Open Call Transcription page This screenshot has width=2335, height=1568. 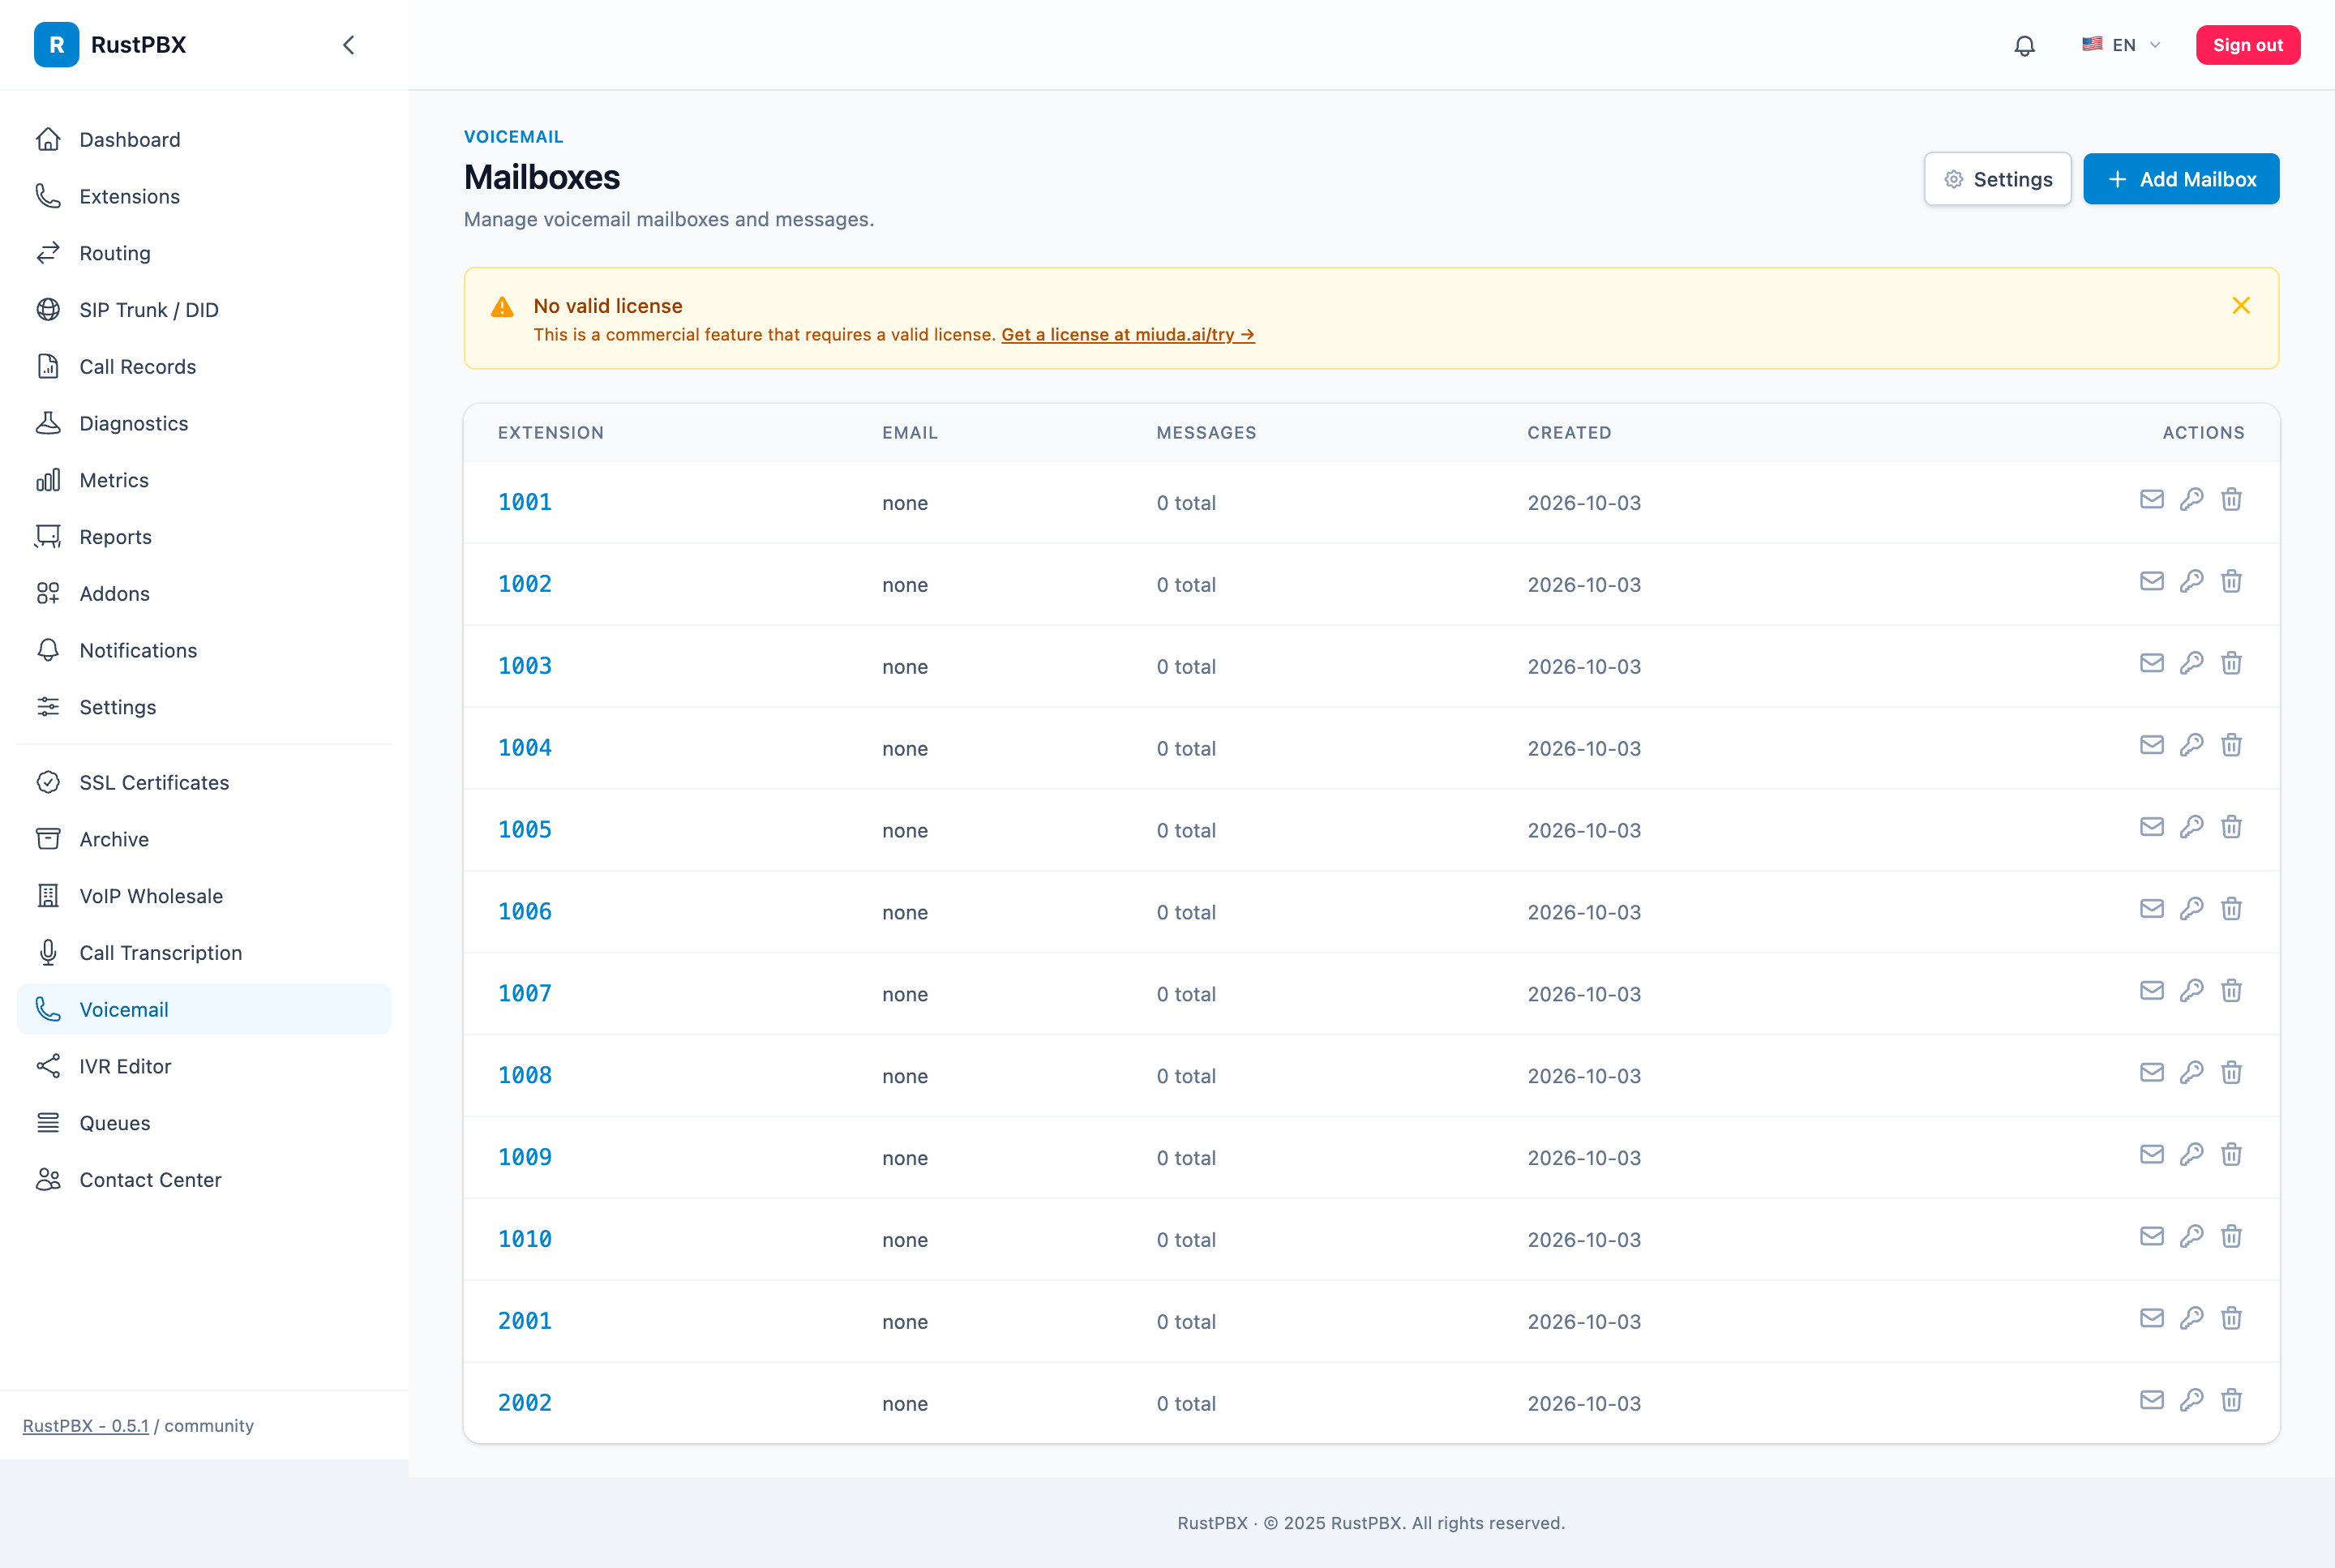pos(204,953)
